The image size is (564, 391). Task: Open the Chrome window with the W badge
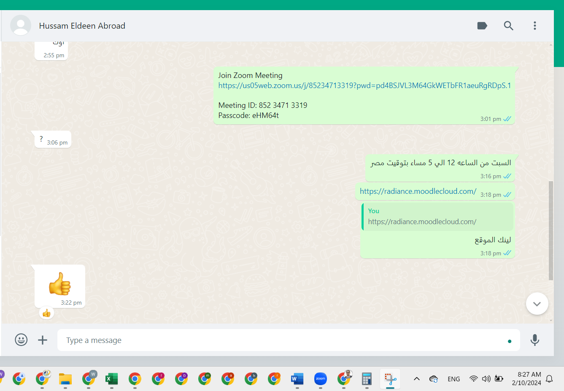coord(89,379)
